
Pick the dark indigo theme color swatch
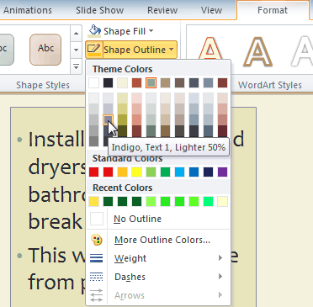[x=109, y=83]
